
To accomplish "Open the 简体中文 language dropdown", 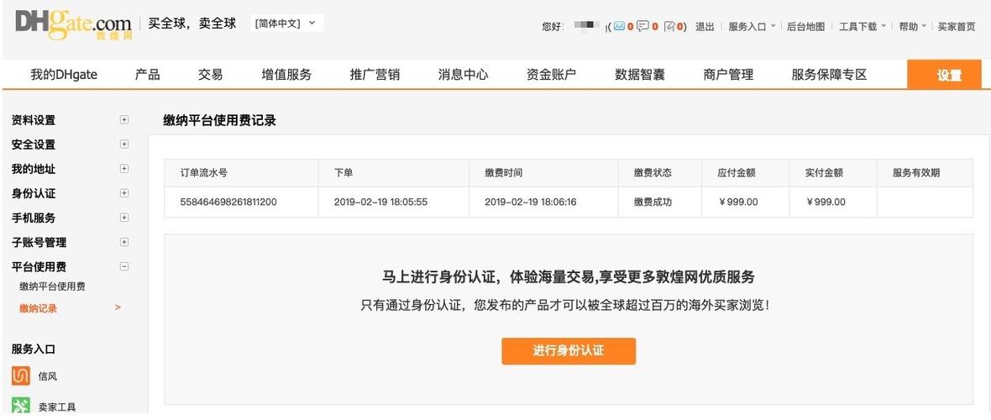I will (287, 24).
